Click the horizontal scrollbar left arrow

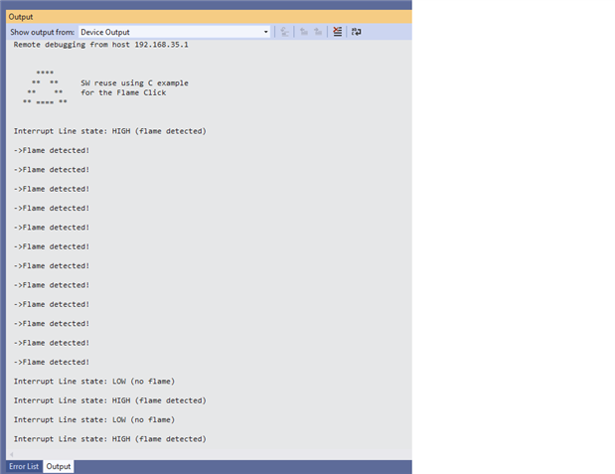pos(12,454)
